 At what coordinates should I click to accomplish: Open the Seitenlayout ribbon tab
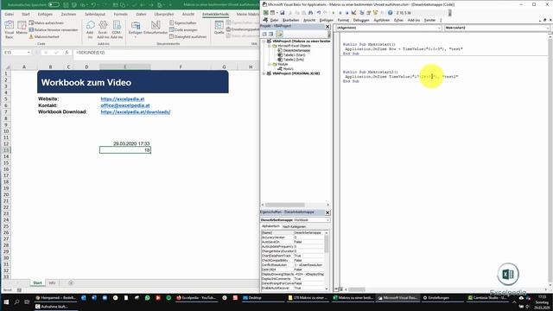tap(95, 14)
